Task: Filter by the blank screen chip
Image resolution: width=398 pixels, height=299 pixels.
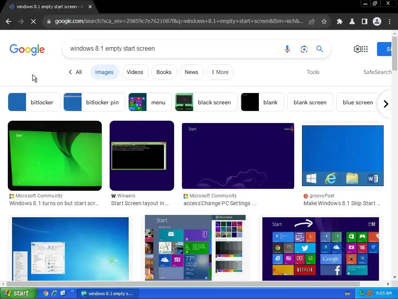Action: click(310, 102)
